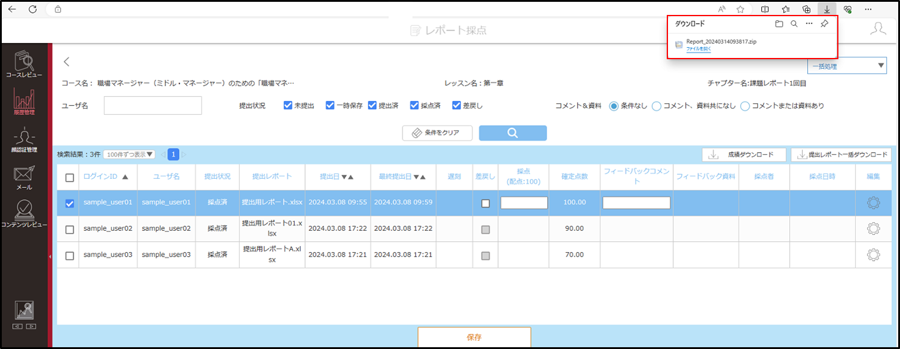900x349 pixels.
Task: Pin the downloads panel
Action: (824, 24)
